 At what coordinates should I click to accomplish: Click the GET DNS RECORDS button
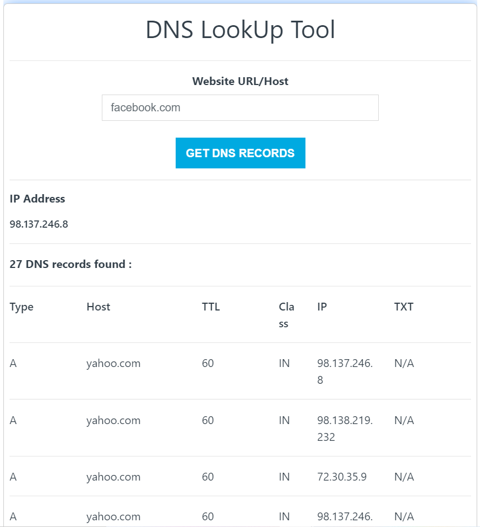tap(241, 153)
